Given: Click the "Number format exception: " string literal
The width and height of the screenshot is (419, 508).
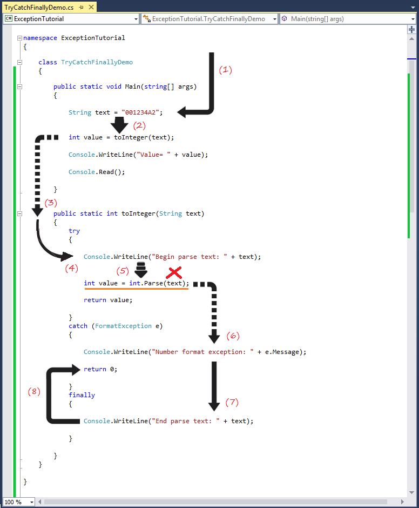Looking at the screenshot, I should click(x=202, y=352).
